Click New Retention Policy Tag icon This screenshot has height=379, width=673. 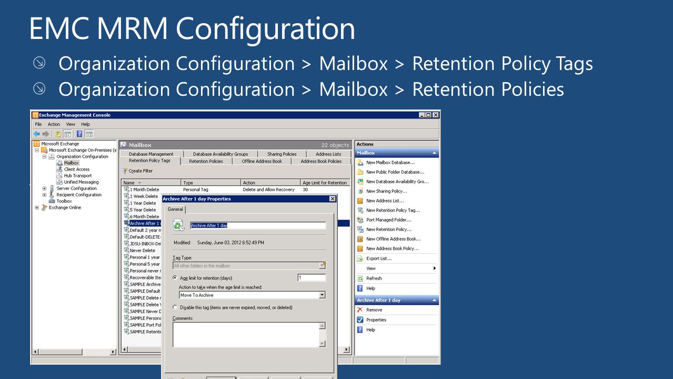click(360, 211)
